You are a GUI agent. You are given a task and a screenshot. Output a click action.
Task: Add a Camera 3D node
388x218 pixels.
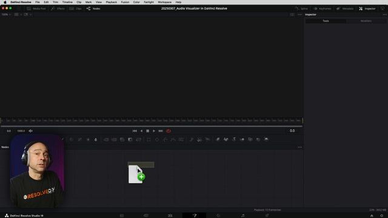pos(250,140)
